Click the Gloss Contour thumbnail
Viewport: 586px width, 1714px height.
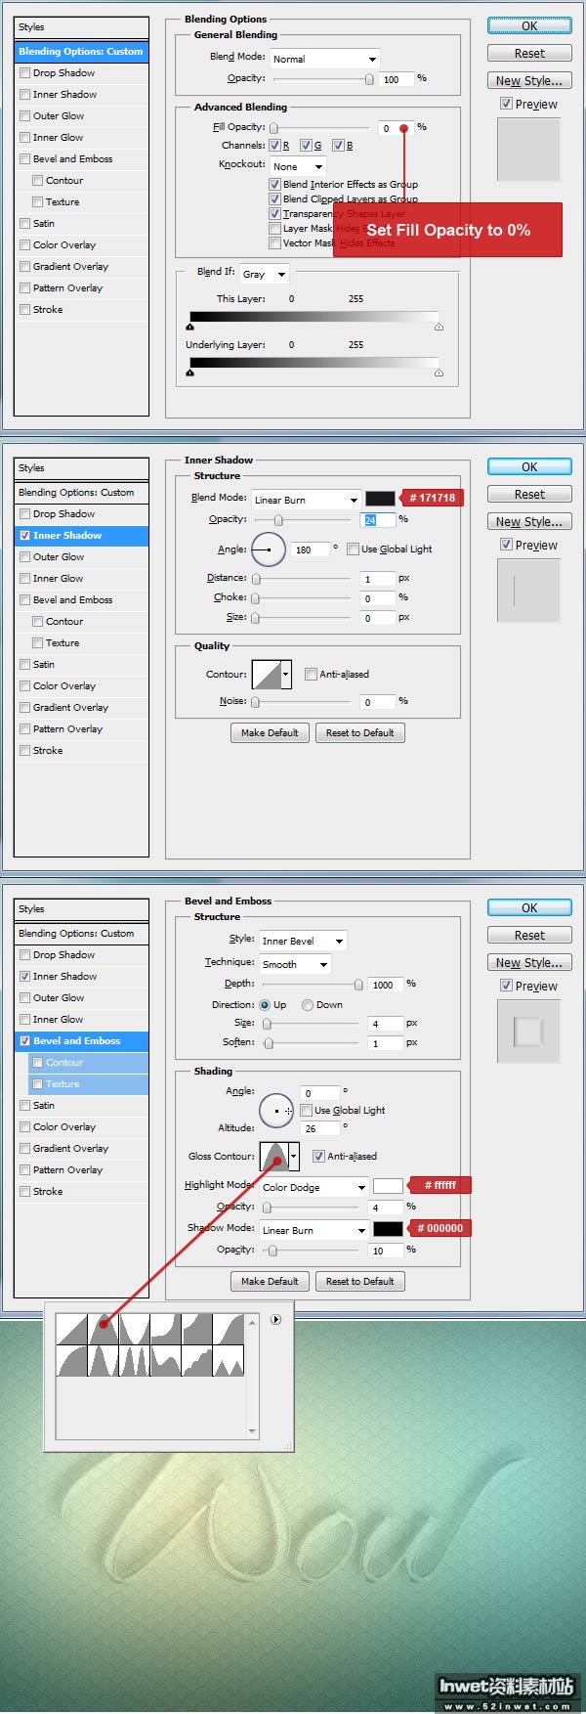click(x=273, y=1156)
